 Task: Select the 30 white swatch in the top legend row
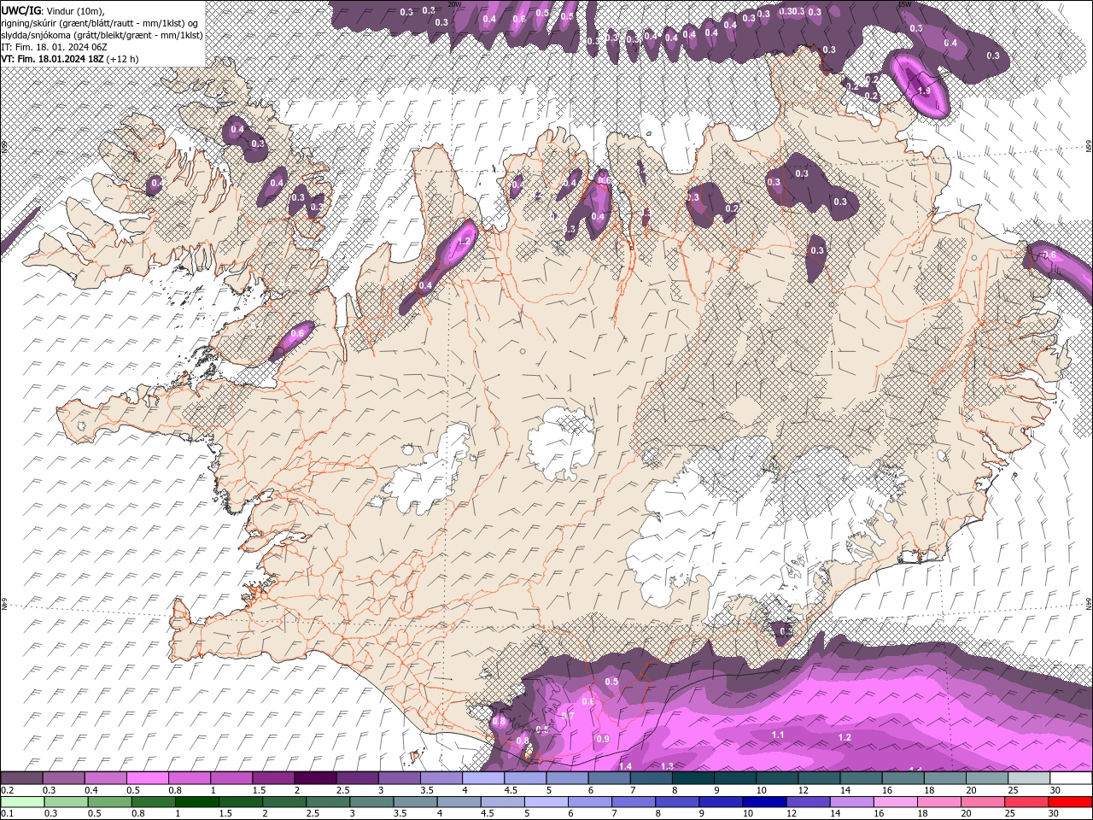pos(1071,778)
